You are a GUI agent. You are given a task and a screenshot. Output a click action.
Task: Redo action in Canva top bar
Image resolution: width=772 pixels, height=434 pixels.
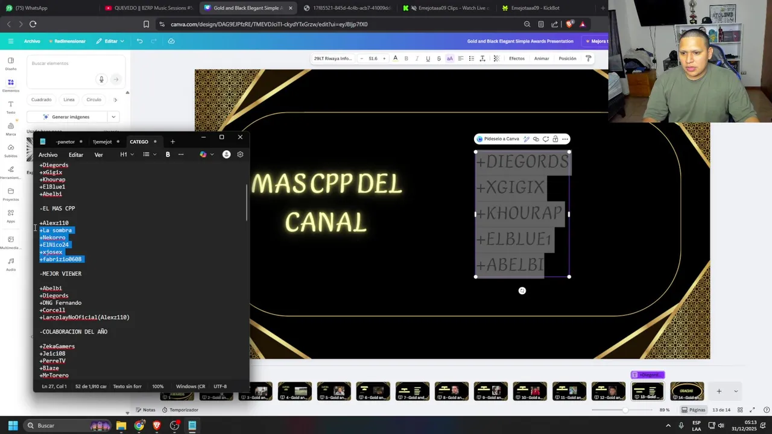coord(154,41)
